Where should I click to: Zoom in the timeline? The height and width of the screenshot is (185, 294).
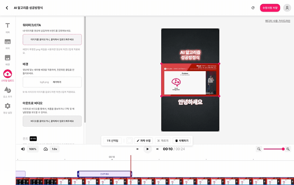288,149
